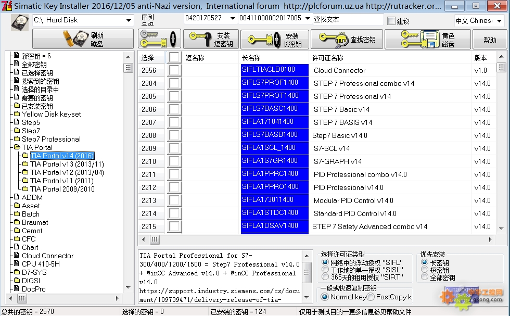This screenshot has height=316, width=510.
Task: Click the 帮助 help button
Action: [490, 39]
